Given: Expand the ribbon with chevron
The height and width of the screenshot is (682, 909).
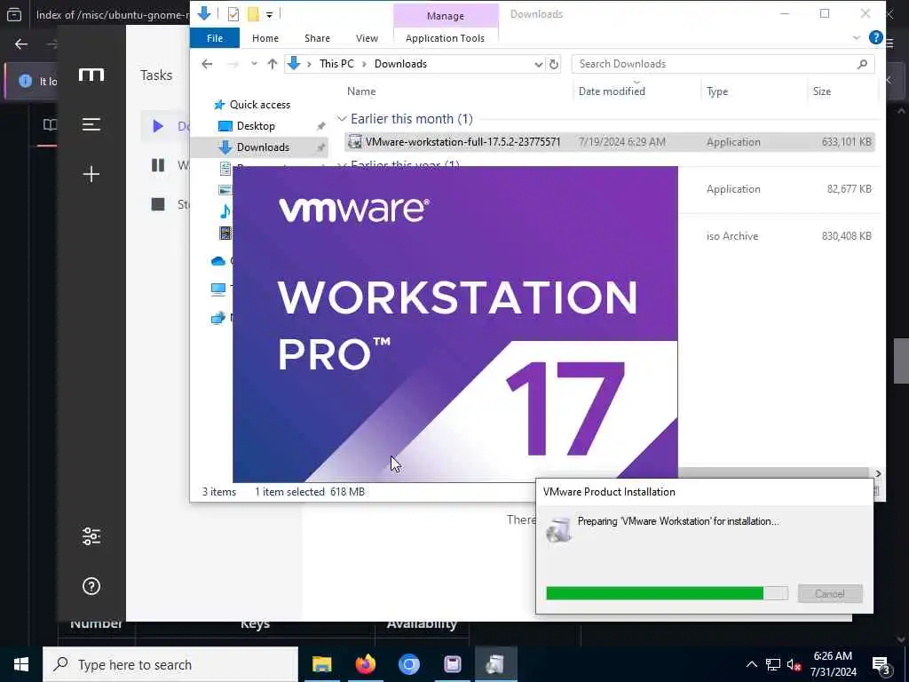Looking at the screenshot, I should click(x=857, y=37).
